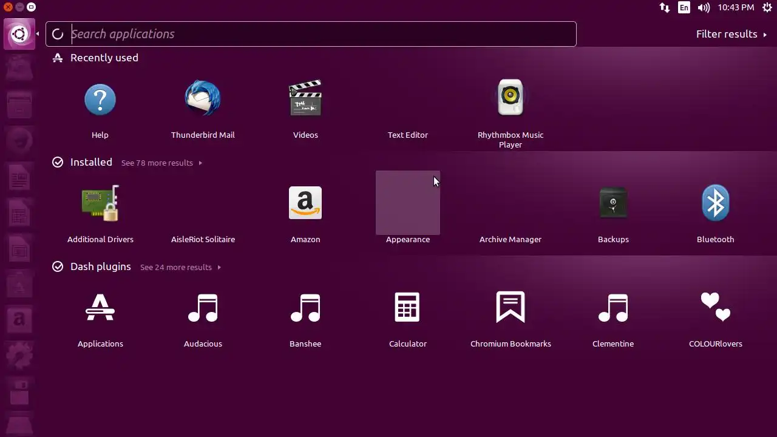Viewport: 777px width, 437px height.
Task: Click the AisleRiot Solitaire label
Action: pos(203,239)
